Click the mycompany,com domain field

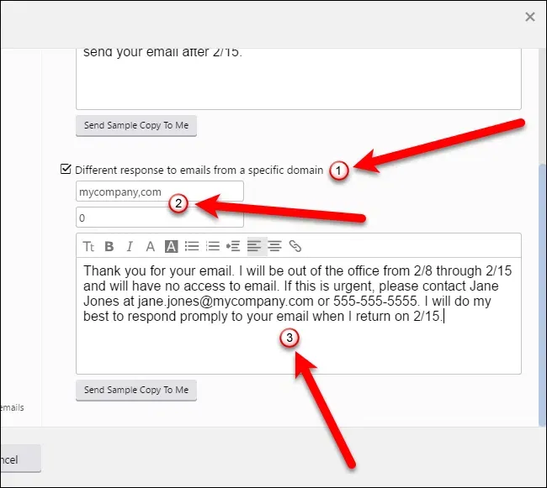click(159, 192)
